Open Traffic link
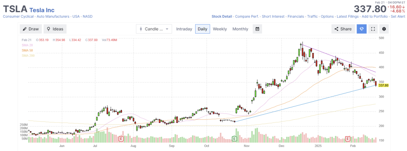 tap(312, 17)
